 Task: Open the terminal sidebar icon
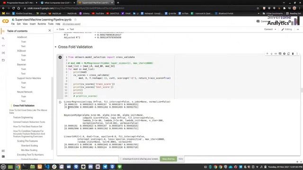click(3, 156)
